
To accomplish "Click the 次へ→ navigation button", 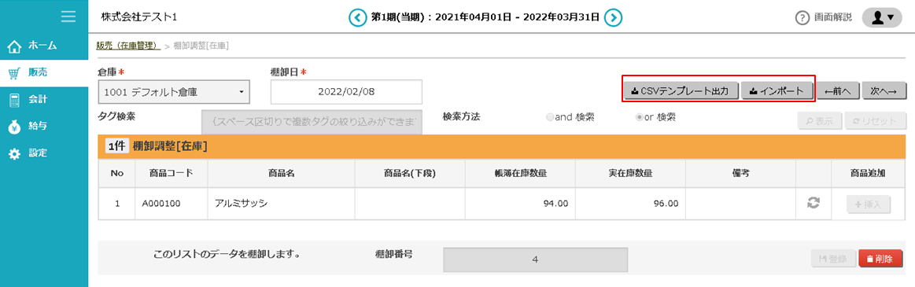I will coord(884,91).
